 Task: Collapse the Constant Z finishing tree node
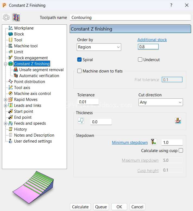point(5,64)
